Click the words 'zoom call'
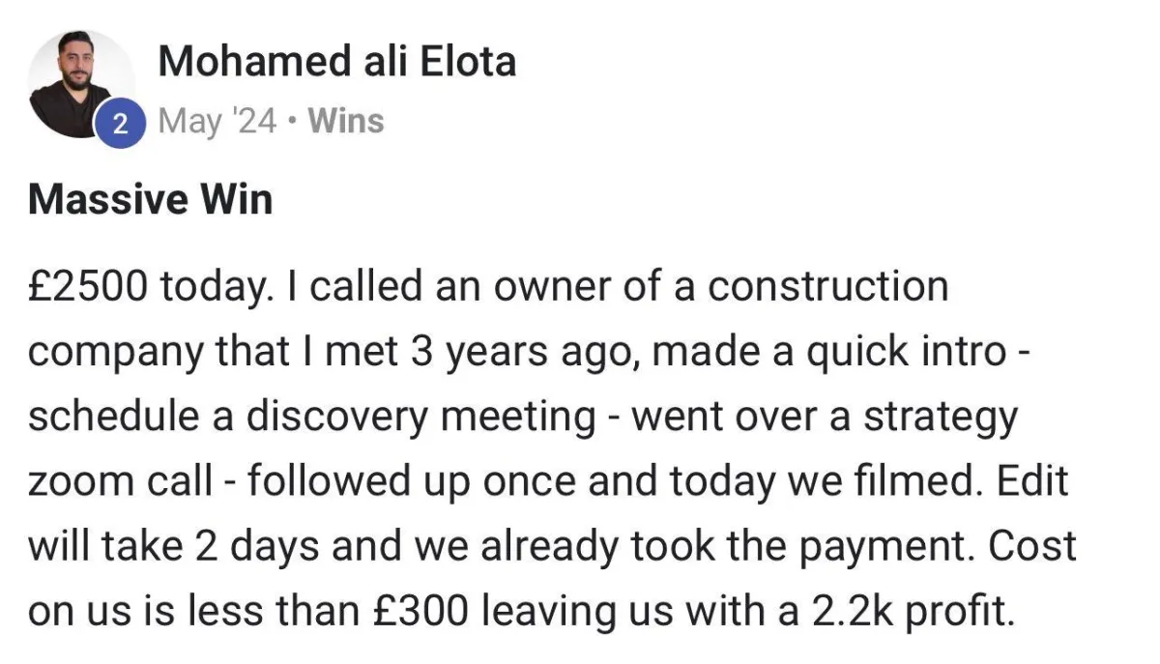The height and width of the screenshot is (664, 1160). (120, 481)
